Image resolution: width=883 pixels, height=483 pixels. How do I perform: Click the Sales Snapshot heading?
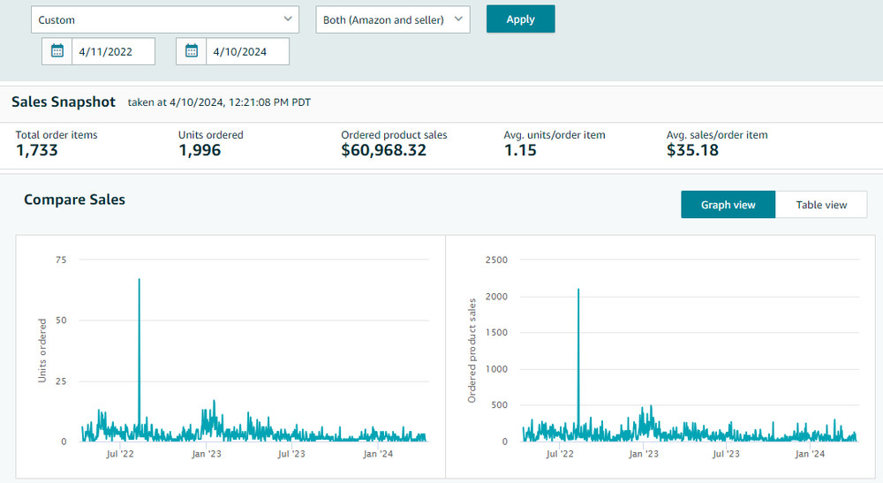point(63,102)
